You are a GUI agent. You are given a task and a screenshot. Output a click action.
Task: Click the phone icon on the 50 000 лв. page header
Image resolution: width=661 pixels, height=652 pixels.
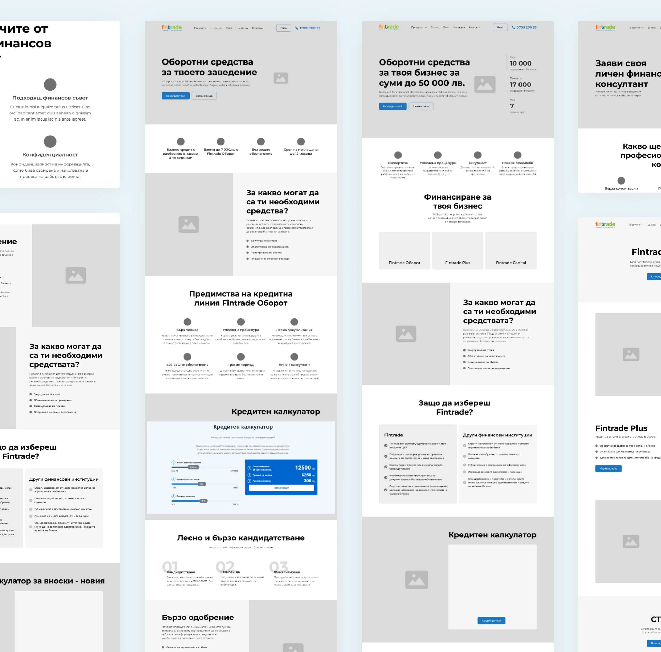pos(513,27)
